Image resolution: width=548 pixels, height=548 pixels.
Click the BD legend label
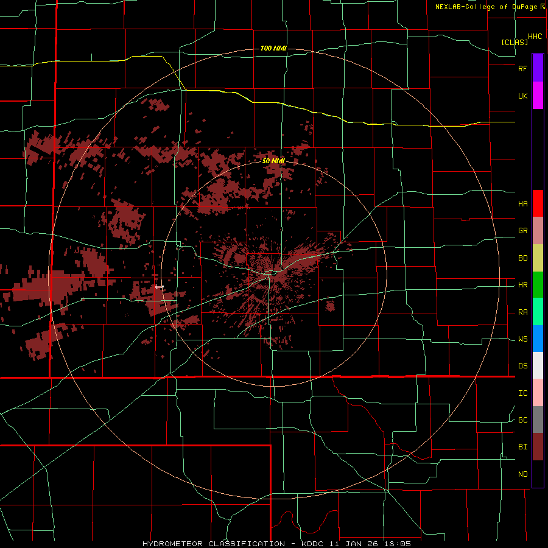pos(522,258)
